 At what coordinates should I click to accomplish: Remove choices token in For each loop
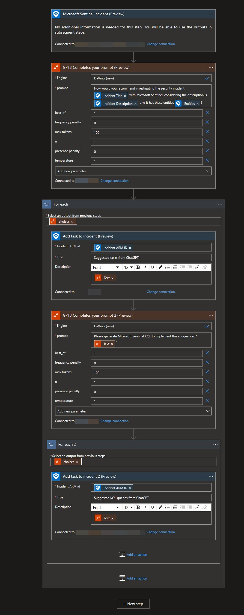tap(72, 222)
